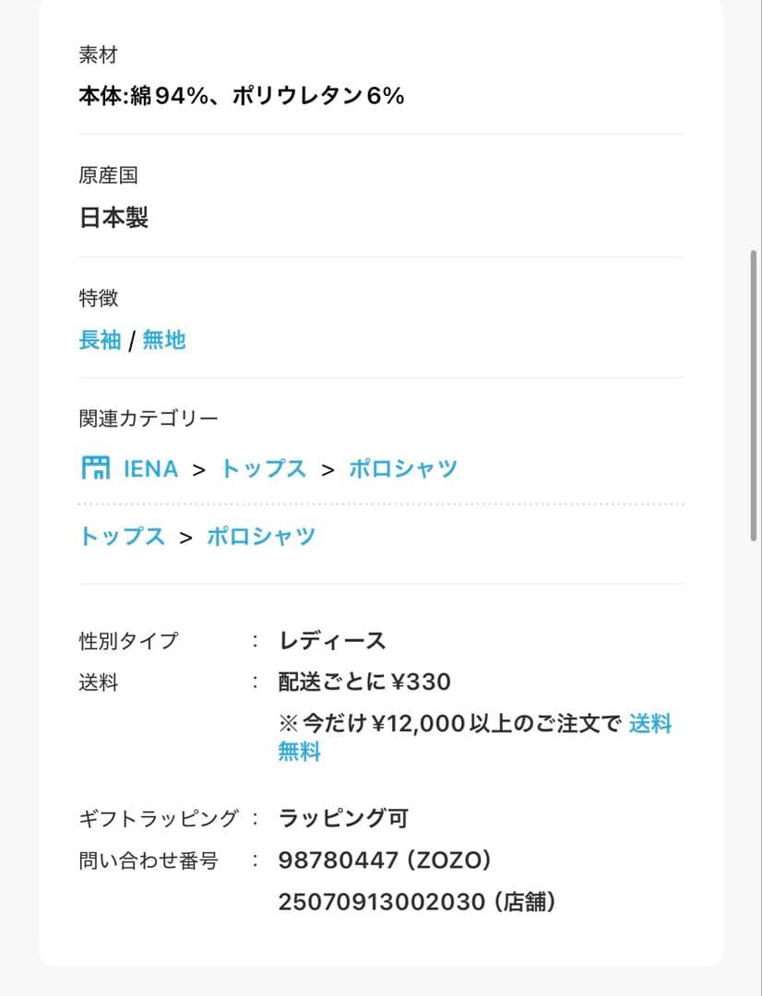
Task: Click the 特徴 section heading
Action: (x=99, y=298)
